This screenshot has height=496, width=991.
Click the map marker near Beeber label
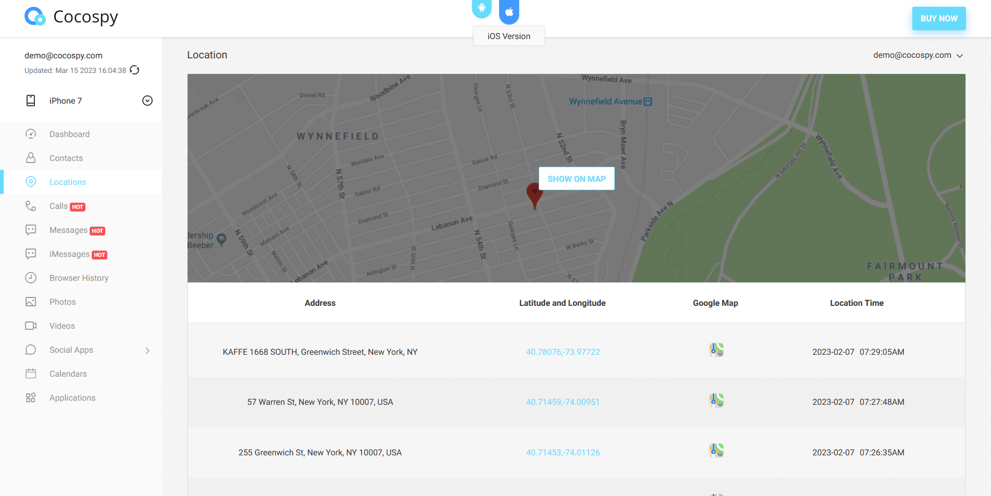pyautogui.click(x=221, y=240)
